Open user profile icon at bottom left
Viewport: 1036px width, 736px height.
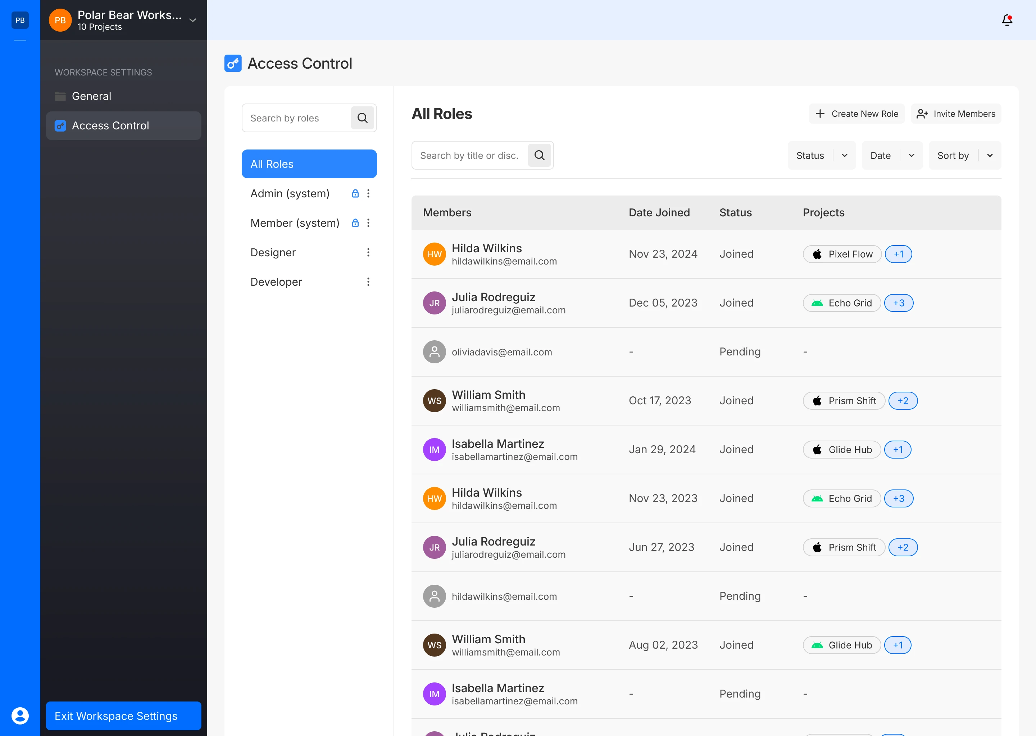pos(20,715)
